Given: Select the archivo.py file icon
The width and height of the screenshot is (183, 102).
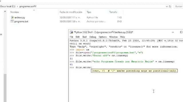Looking at the screenshot, I should pyautogui.click(x=12, y=17).
